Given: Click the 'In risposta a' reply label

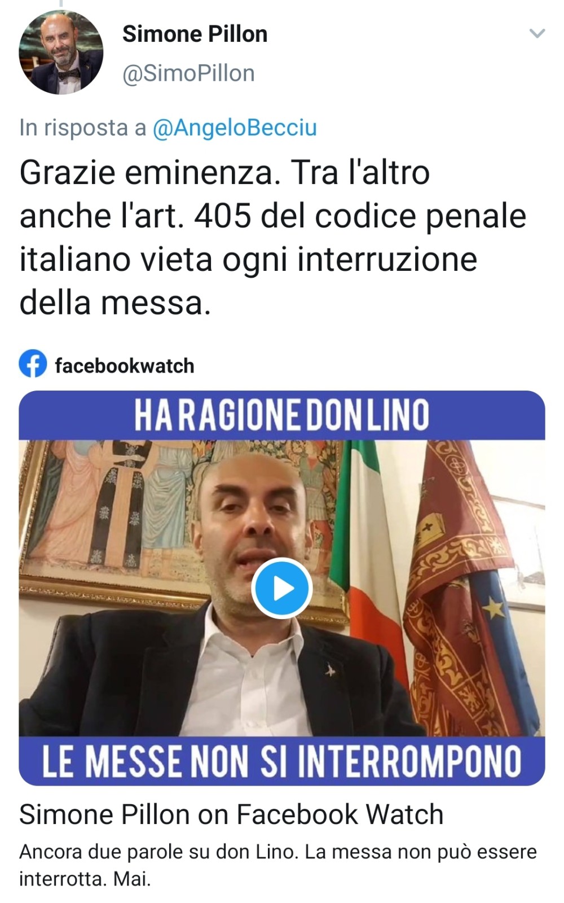Looking at the screenshot, I should point(83,128).
